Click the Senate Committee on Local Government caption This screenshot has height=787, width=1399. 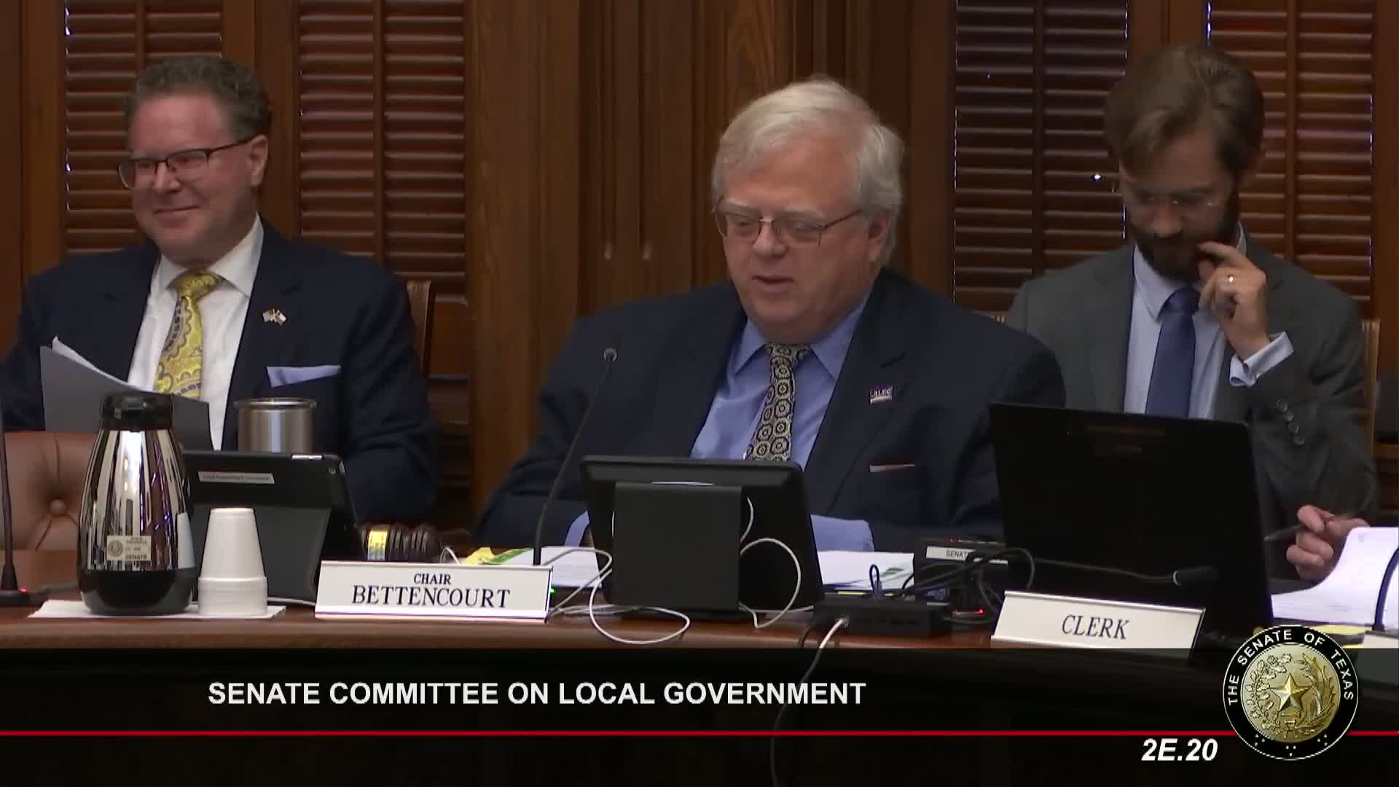click(x=536, y=693)
